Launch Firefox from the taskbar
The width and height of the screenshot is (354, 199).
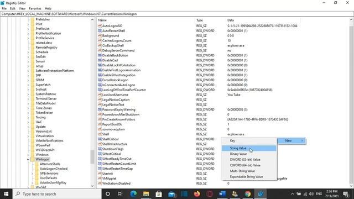point(197,194)
